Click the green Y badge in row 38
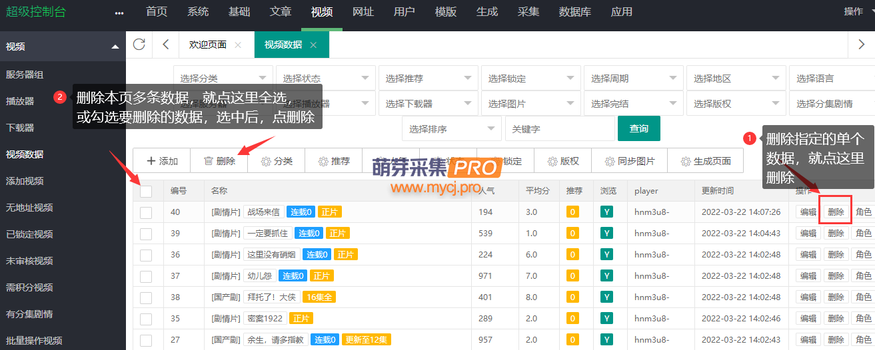The width and height of the screenshot is (875, 350). (x=606, y=297)
